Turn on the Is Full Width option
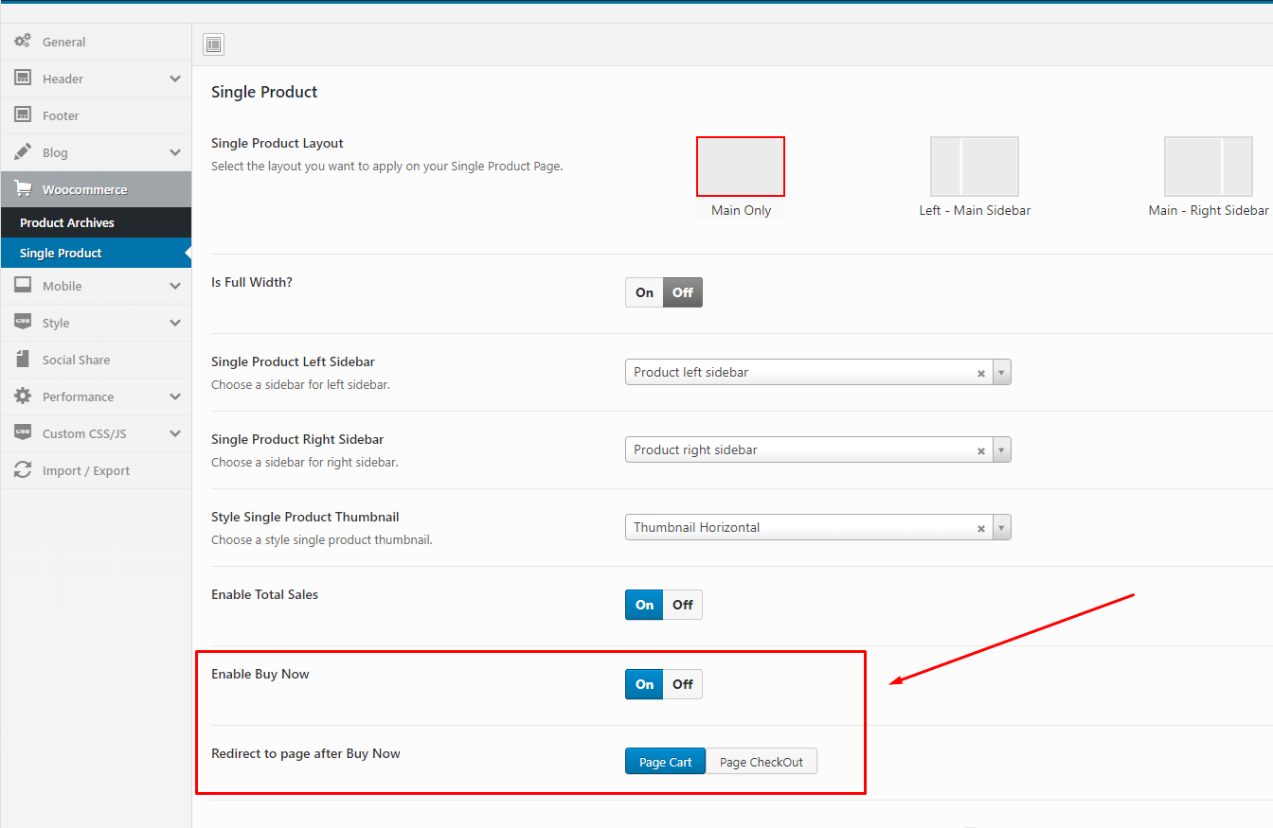This screenshot has width=1273, height=828. point(644,292)
